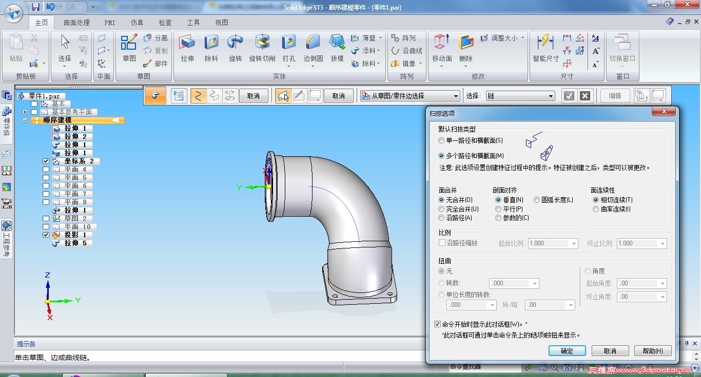Open the 从草图/零件边选择 dropdown
Screen dimensions: 701x377
[410, 96]
